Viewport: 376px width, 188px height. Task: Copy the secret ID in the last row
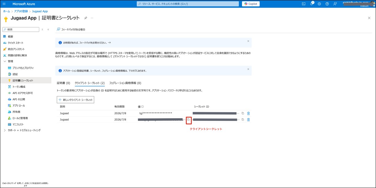coord(243,120)
